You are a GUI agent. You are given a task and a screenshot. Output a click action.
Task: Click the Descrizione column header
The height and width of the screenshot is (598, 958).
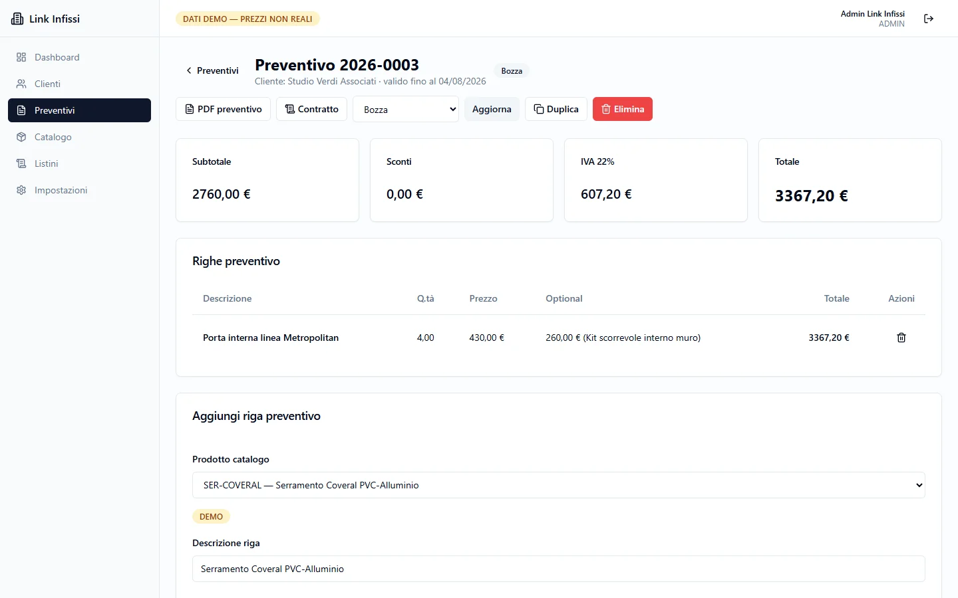(x=227, y=298)
